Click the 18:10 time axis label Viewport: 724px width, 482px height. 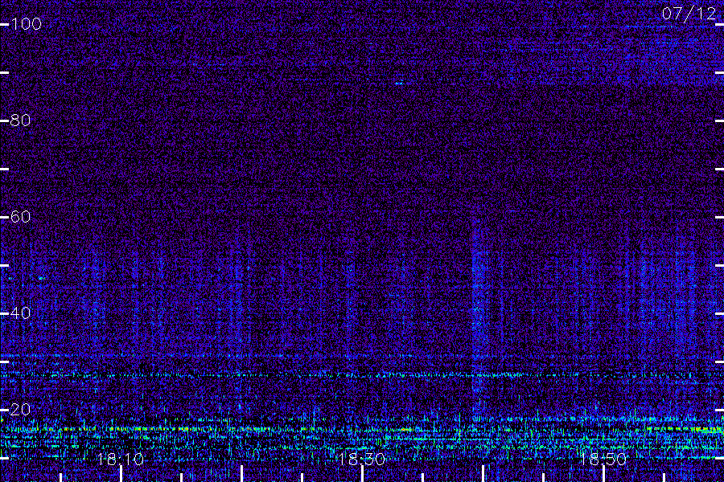pos(121,460)
